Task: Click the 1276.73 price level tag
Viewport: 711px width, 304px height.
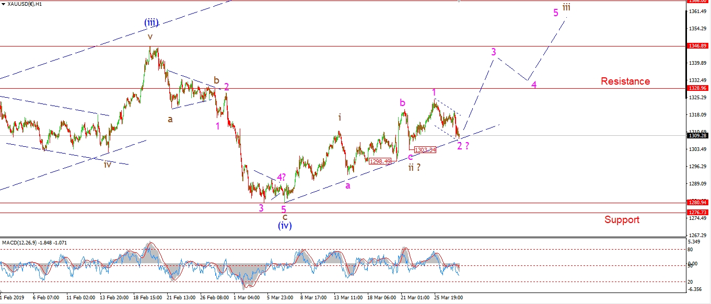Action: pyautogui.click(x=698, y=213)
